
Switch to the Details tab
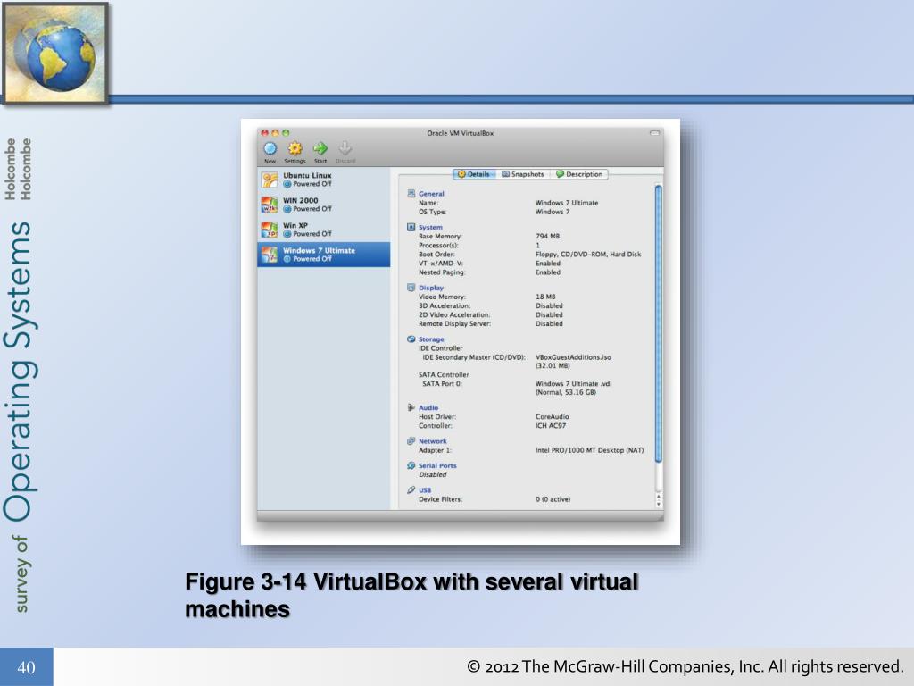474,174
